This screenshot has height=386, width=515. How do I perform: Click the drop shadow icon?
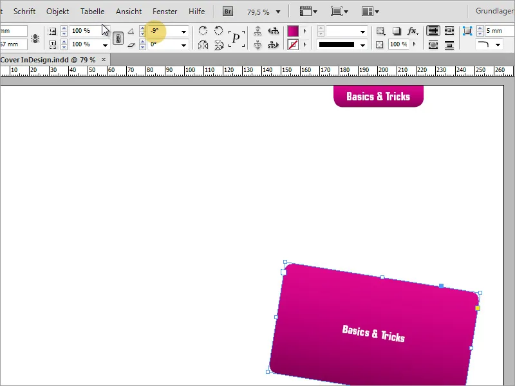(397, 31)
